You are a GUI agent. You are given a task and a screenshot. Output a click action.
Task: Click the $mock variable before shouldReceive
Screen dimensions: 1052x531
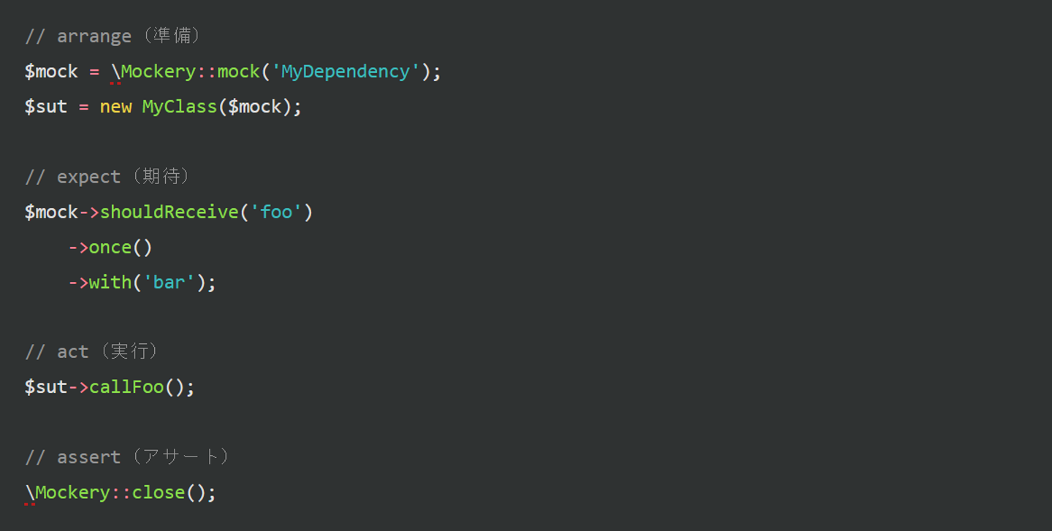tap(51, 212)
